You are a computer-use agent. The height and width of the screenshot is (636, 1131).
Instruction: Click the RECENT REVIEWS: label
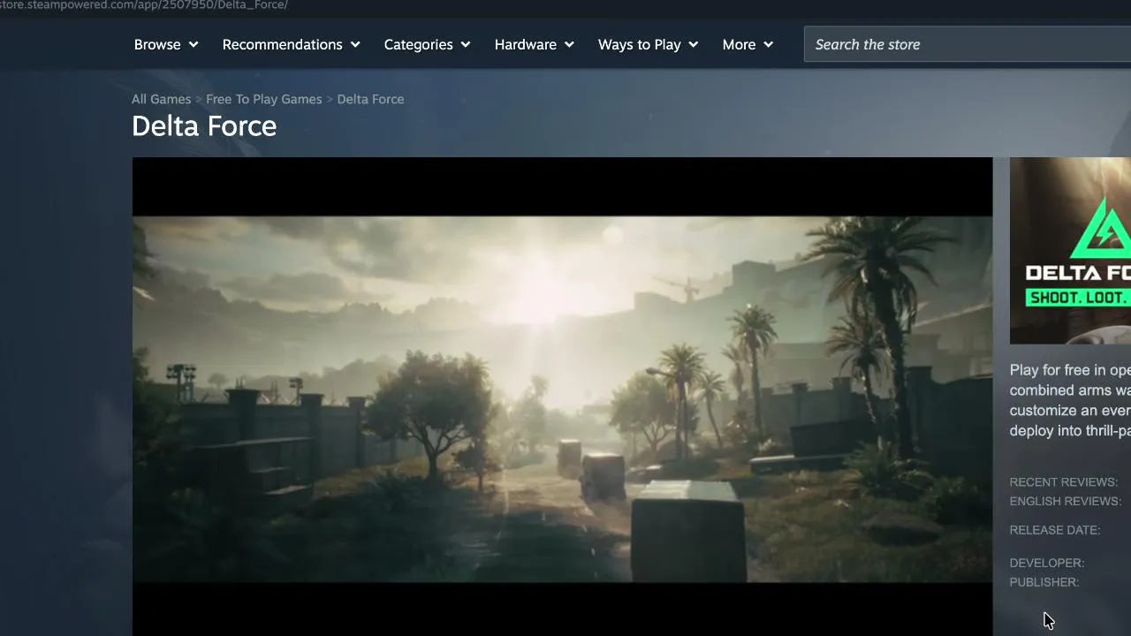point(1064,481)
